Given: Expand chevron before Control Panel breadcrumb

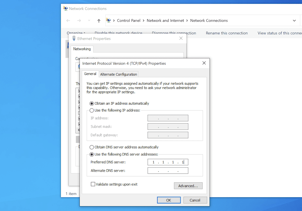Looking at the screenshot, I should [x=114, y=21].
